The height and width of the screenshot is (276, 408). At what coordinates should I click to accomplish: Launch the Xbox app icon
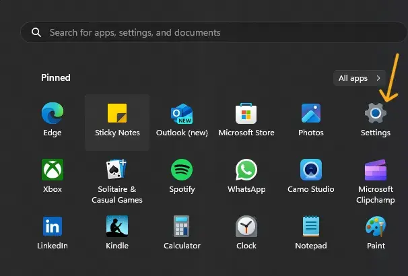pos(53,170)
